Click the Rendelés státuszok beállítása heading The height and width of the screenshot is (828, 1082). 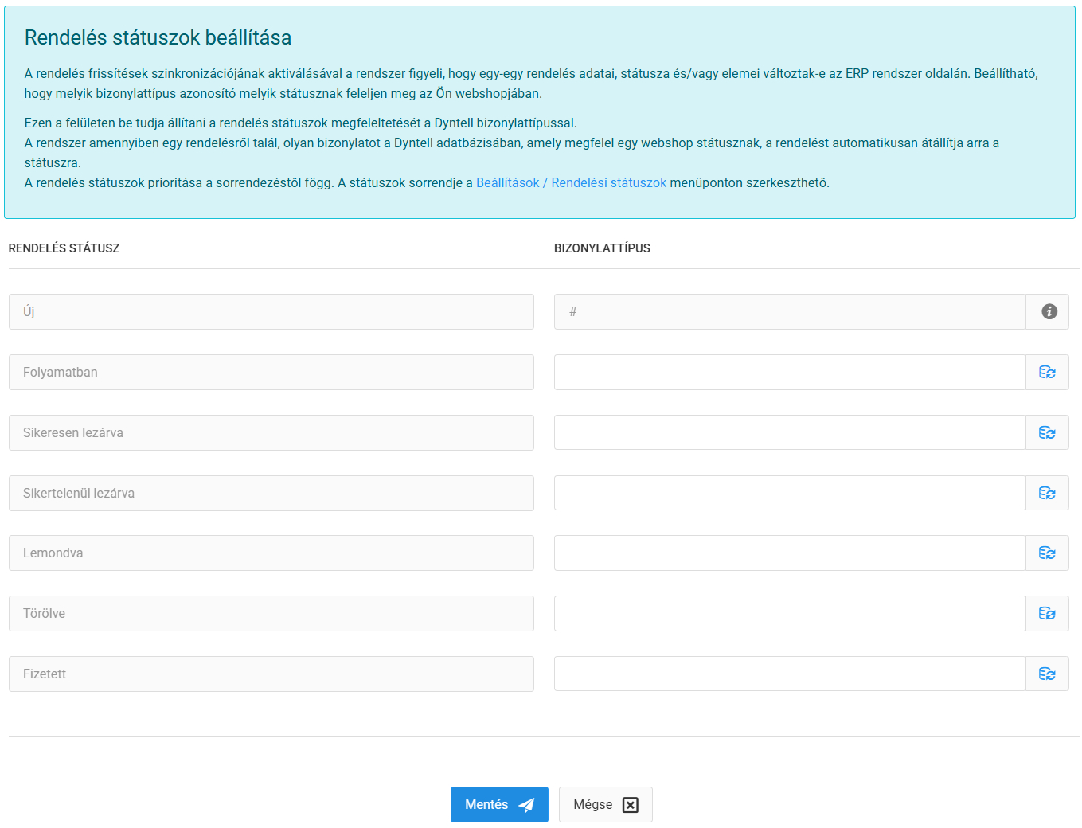pos(158,37)
